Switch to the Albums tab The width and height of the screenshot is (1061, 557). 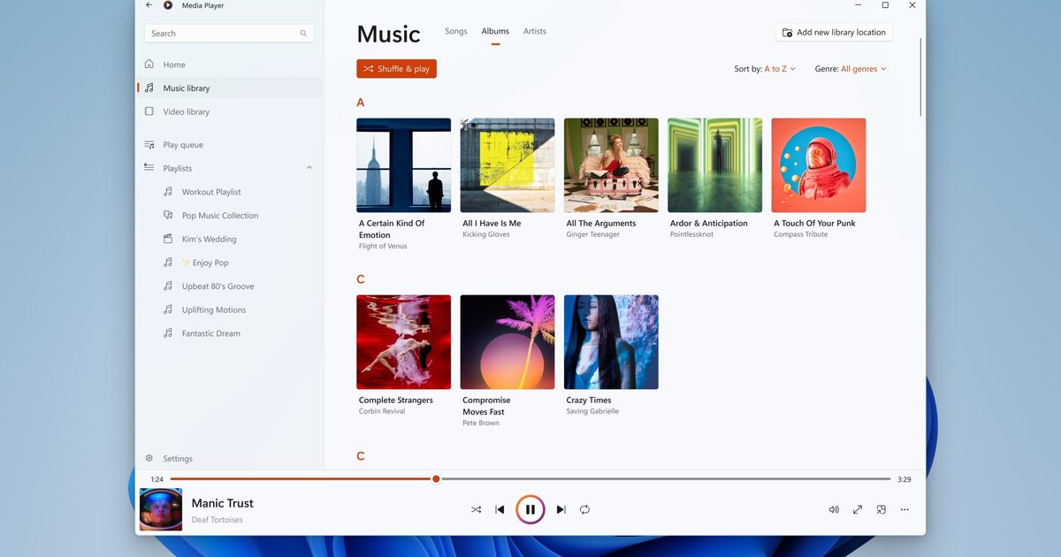(495, 32)
